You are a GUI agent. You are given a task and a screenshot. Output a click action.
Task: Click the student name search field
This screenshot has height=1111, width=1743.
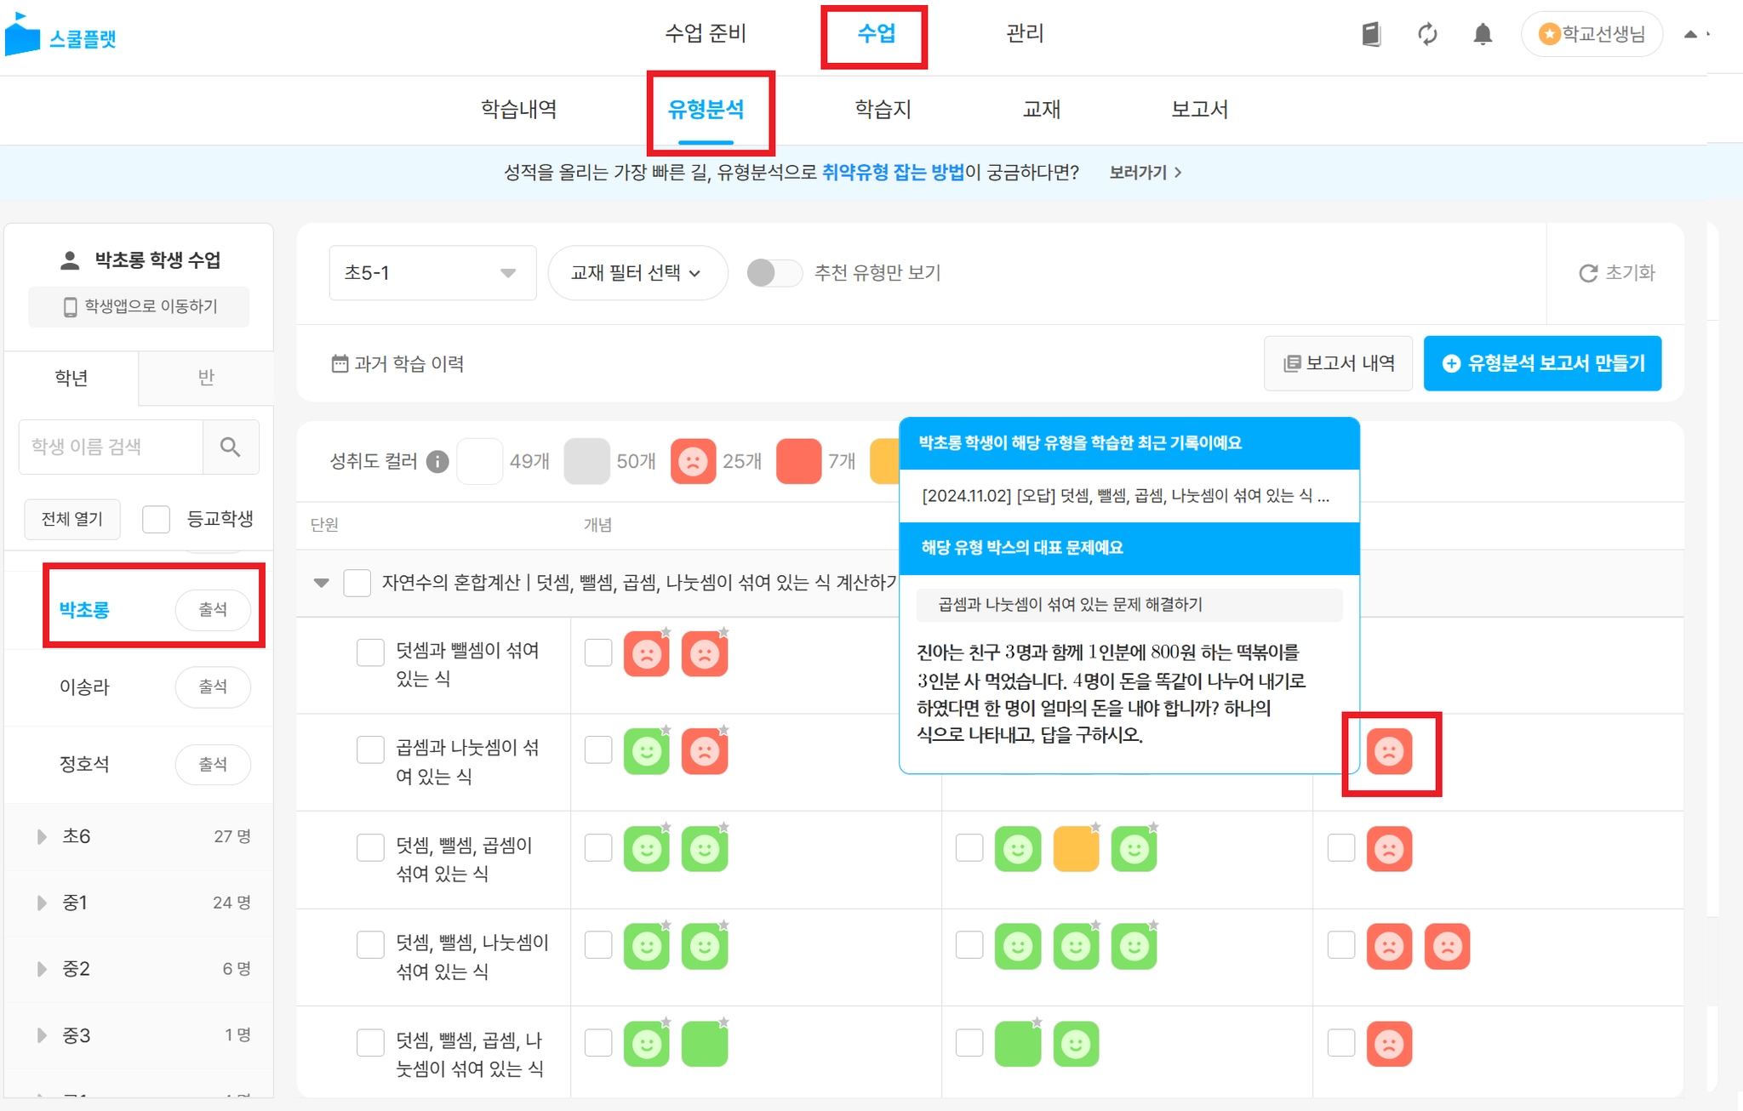tap(111, 447)
